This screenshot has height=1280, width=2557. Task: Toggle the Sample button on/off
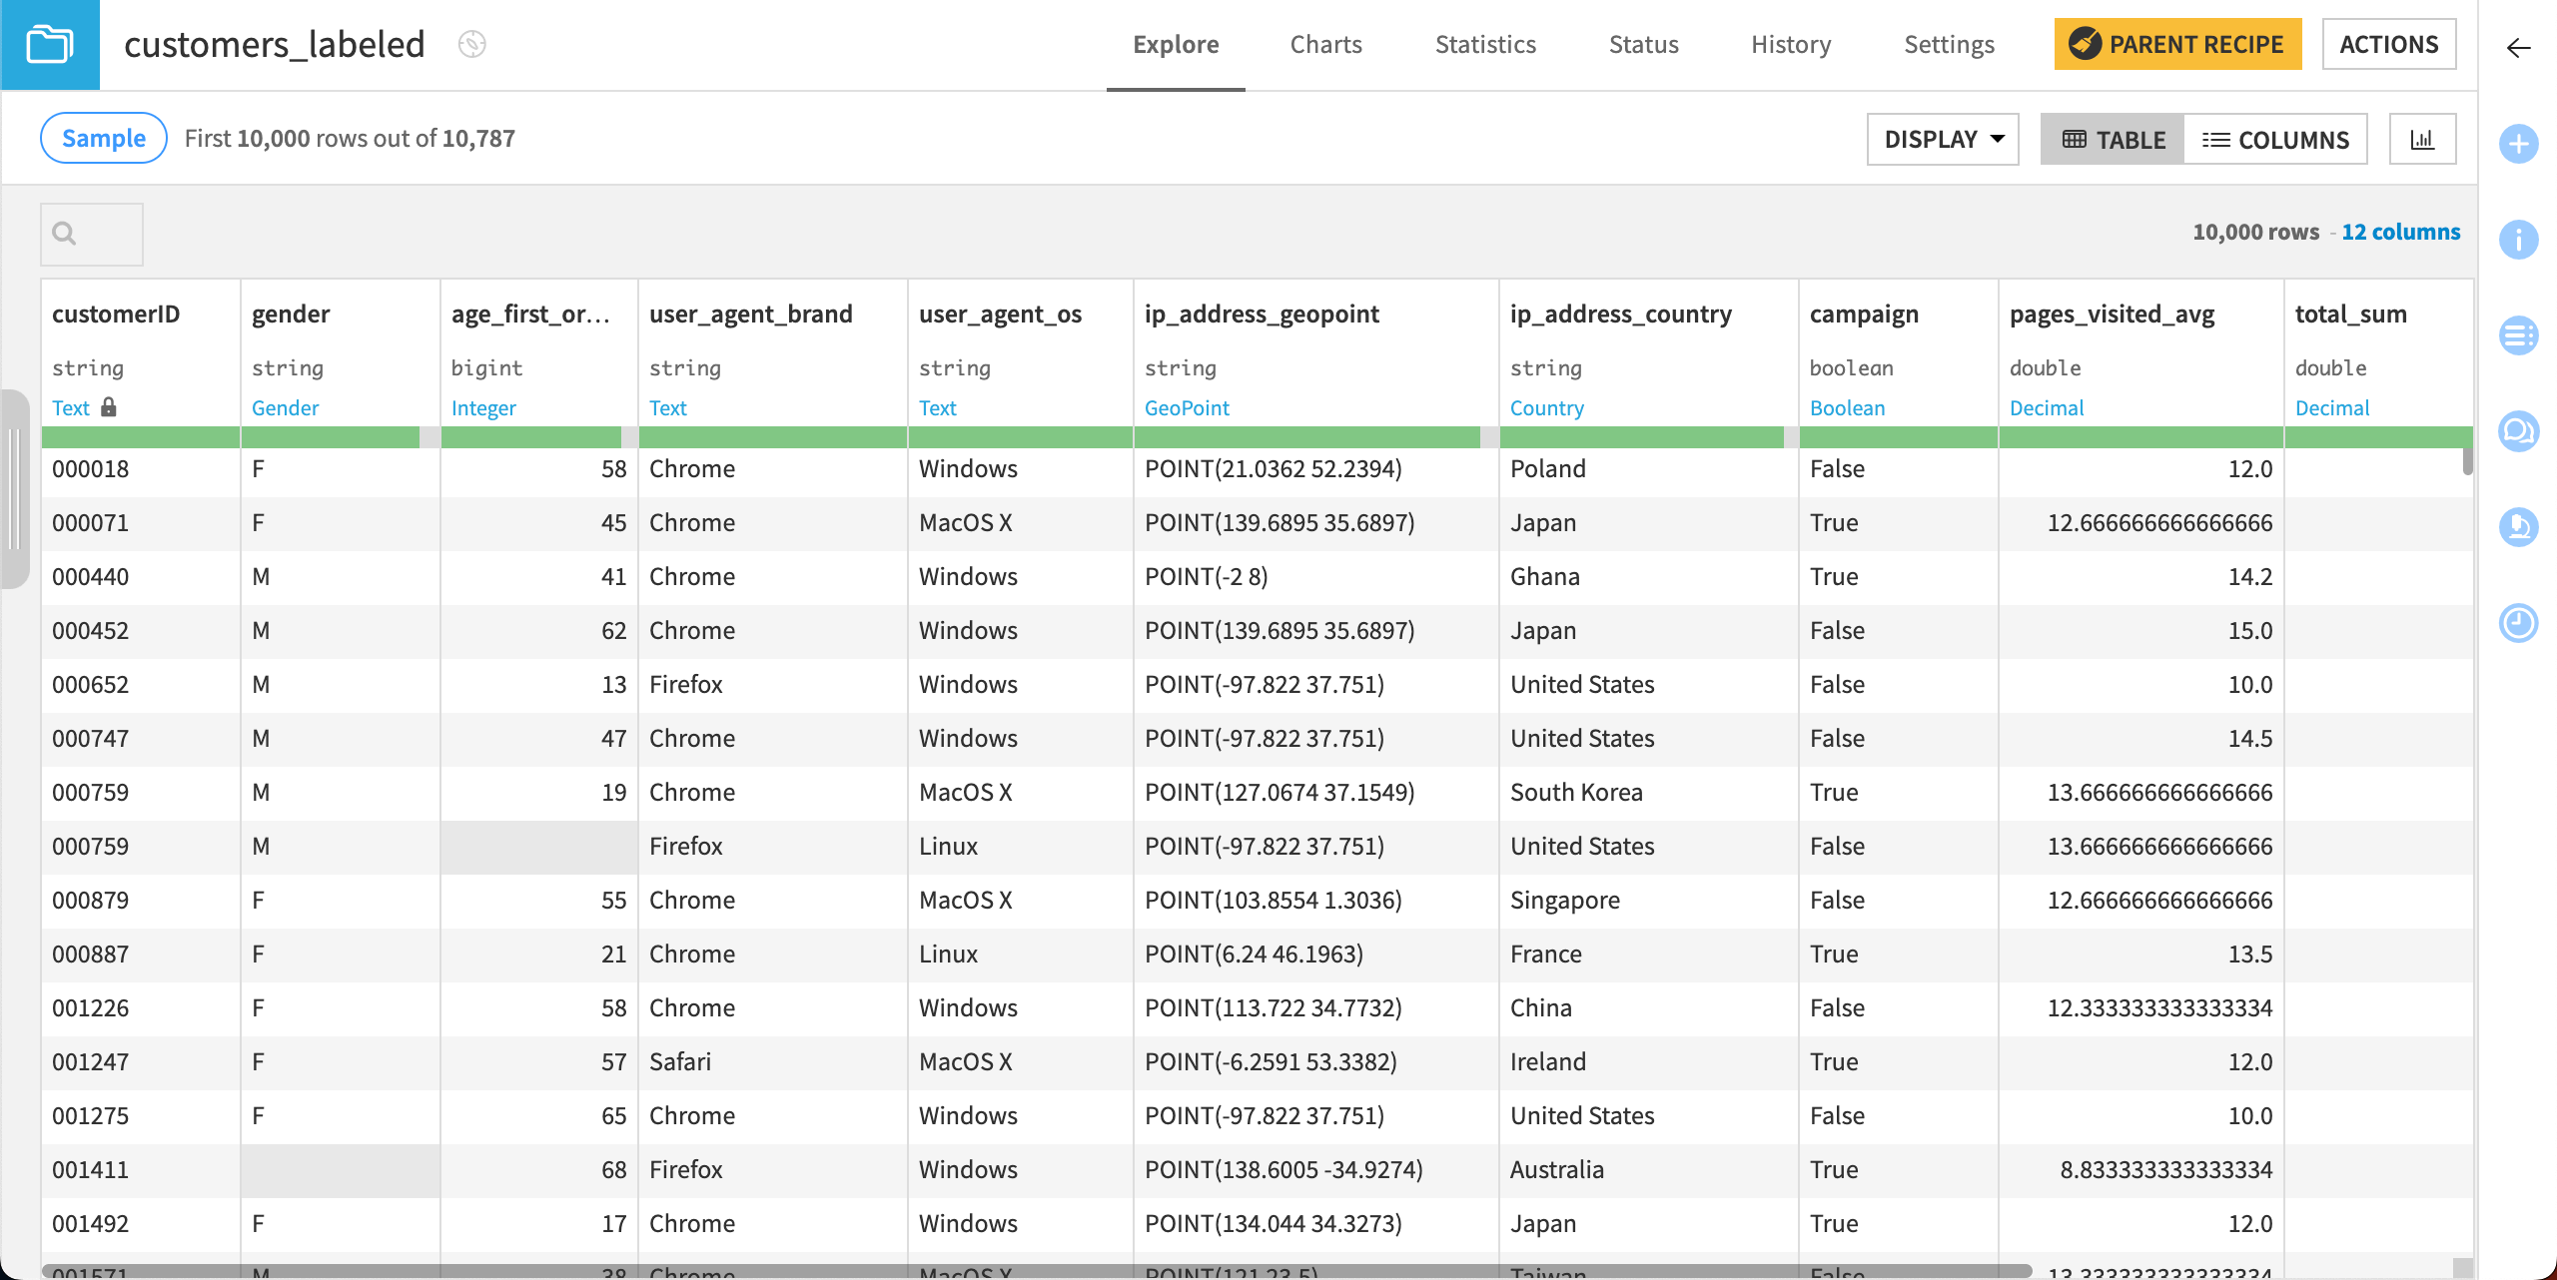(103, 137)
